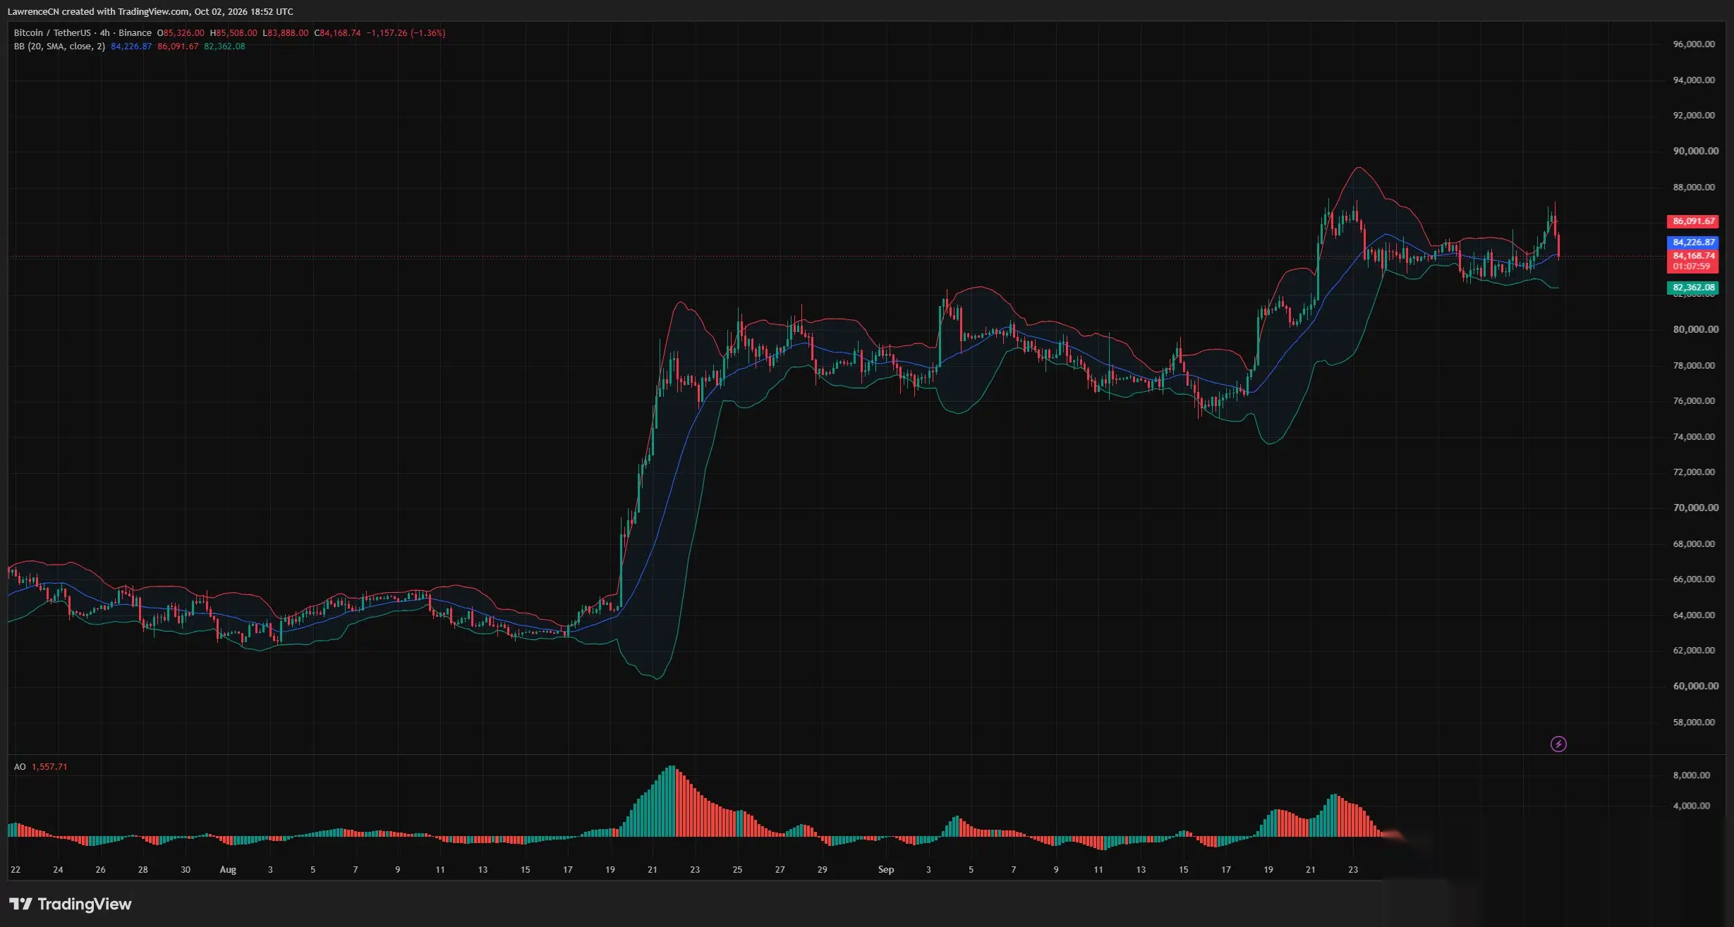Click the 4,000.00 AO scale label
Image resolution: width=1734 pixels, height=927 pixels.
(x=1692, y=806)
